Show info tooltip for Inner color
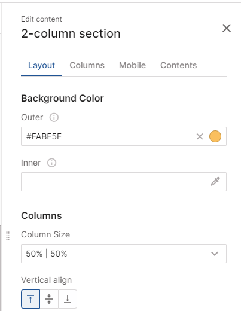This screenshot has height=311, width=241. tap(51, 163)
